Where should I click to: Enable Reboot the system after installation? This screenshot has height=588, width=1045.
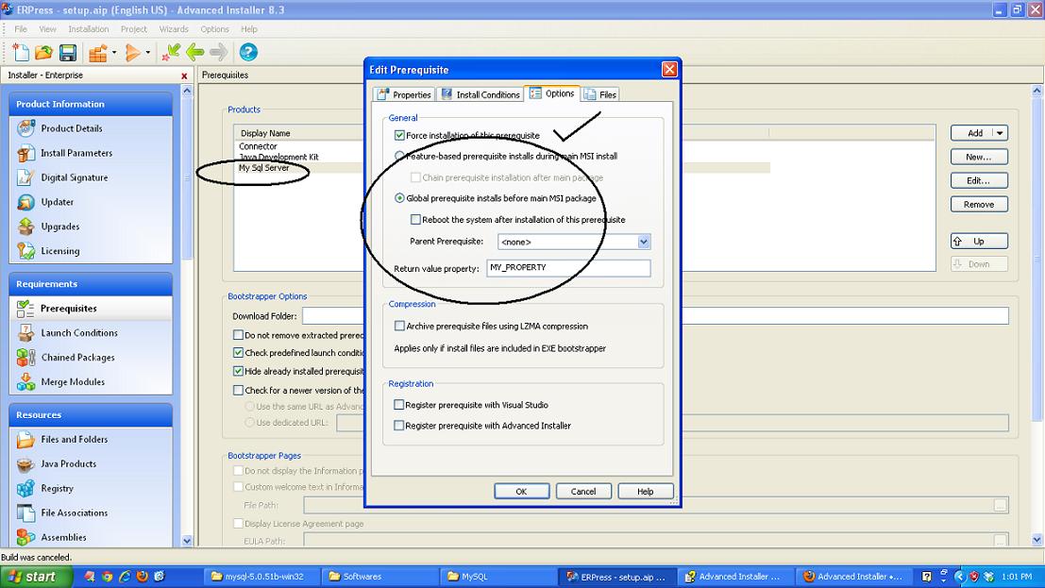(x=416, y=220)
